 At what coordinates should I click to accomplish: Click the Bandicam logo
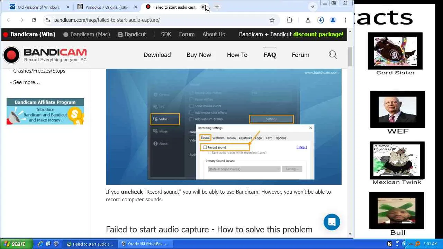coord(45,55)
